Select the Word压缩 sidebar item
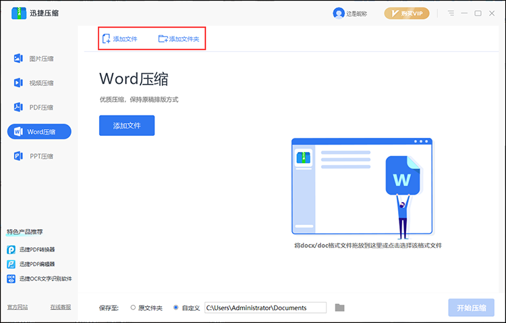Screen dimensions: 506x323 [39, 132]
